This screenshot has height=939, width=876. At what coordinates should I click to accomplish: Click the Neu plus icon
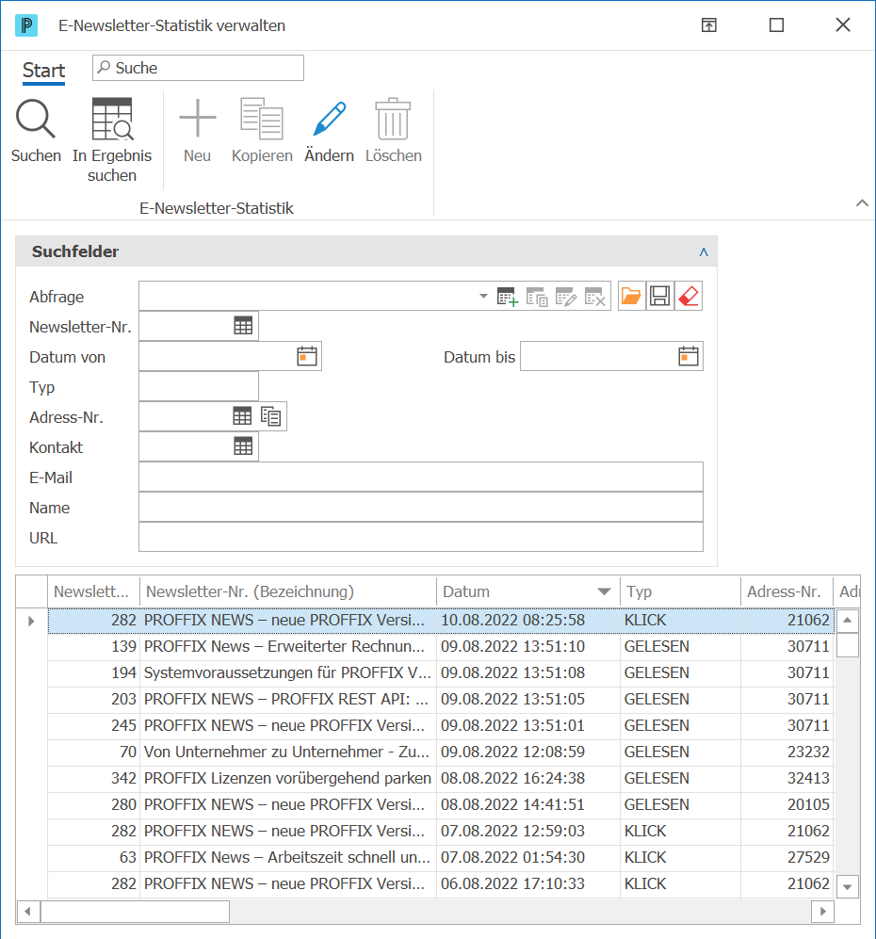click(197, 118)
